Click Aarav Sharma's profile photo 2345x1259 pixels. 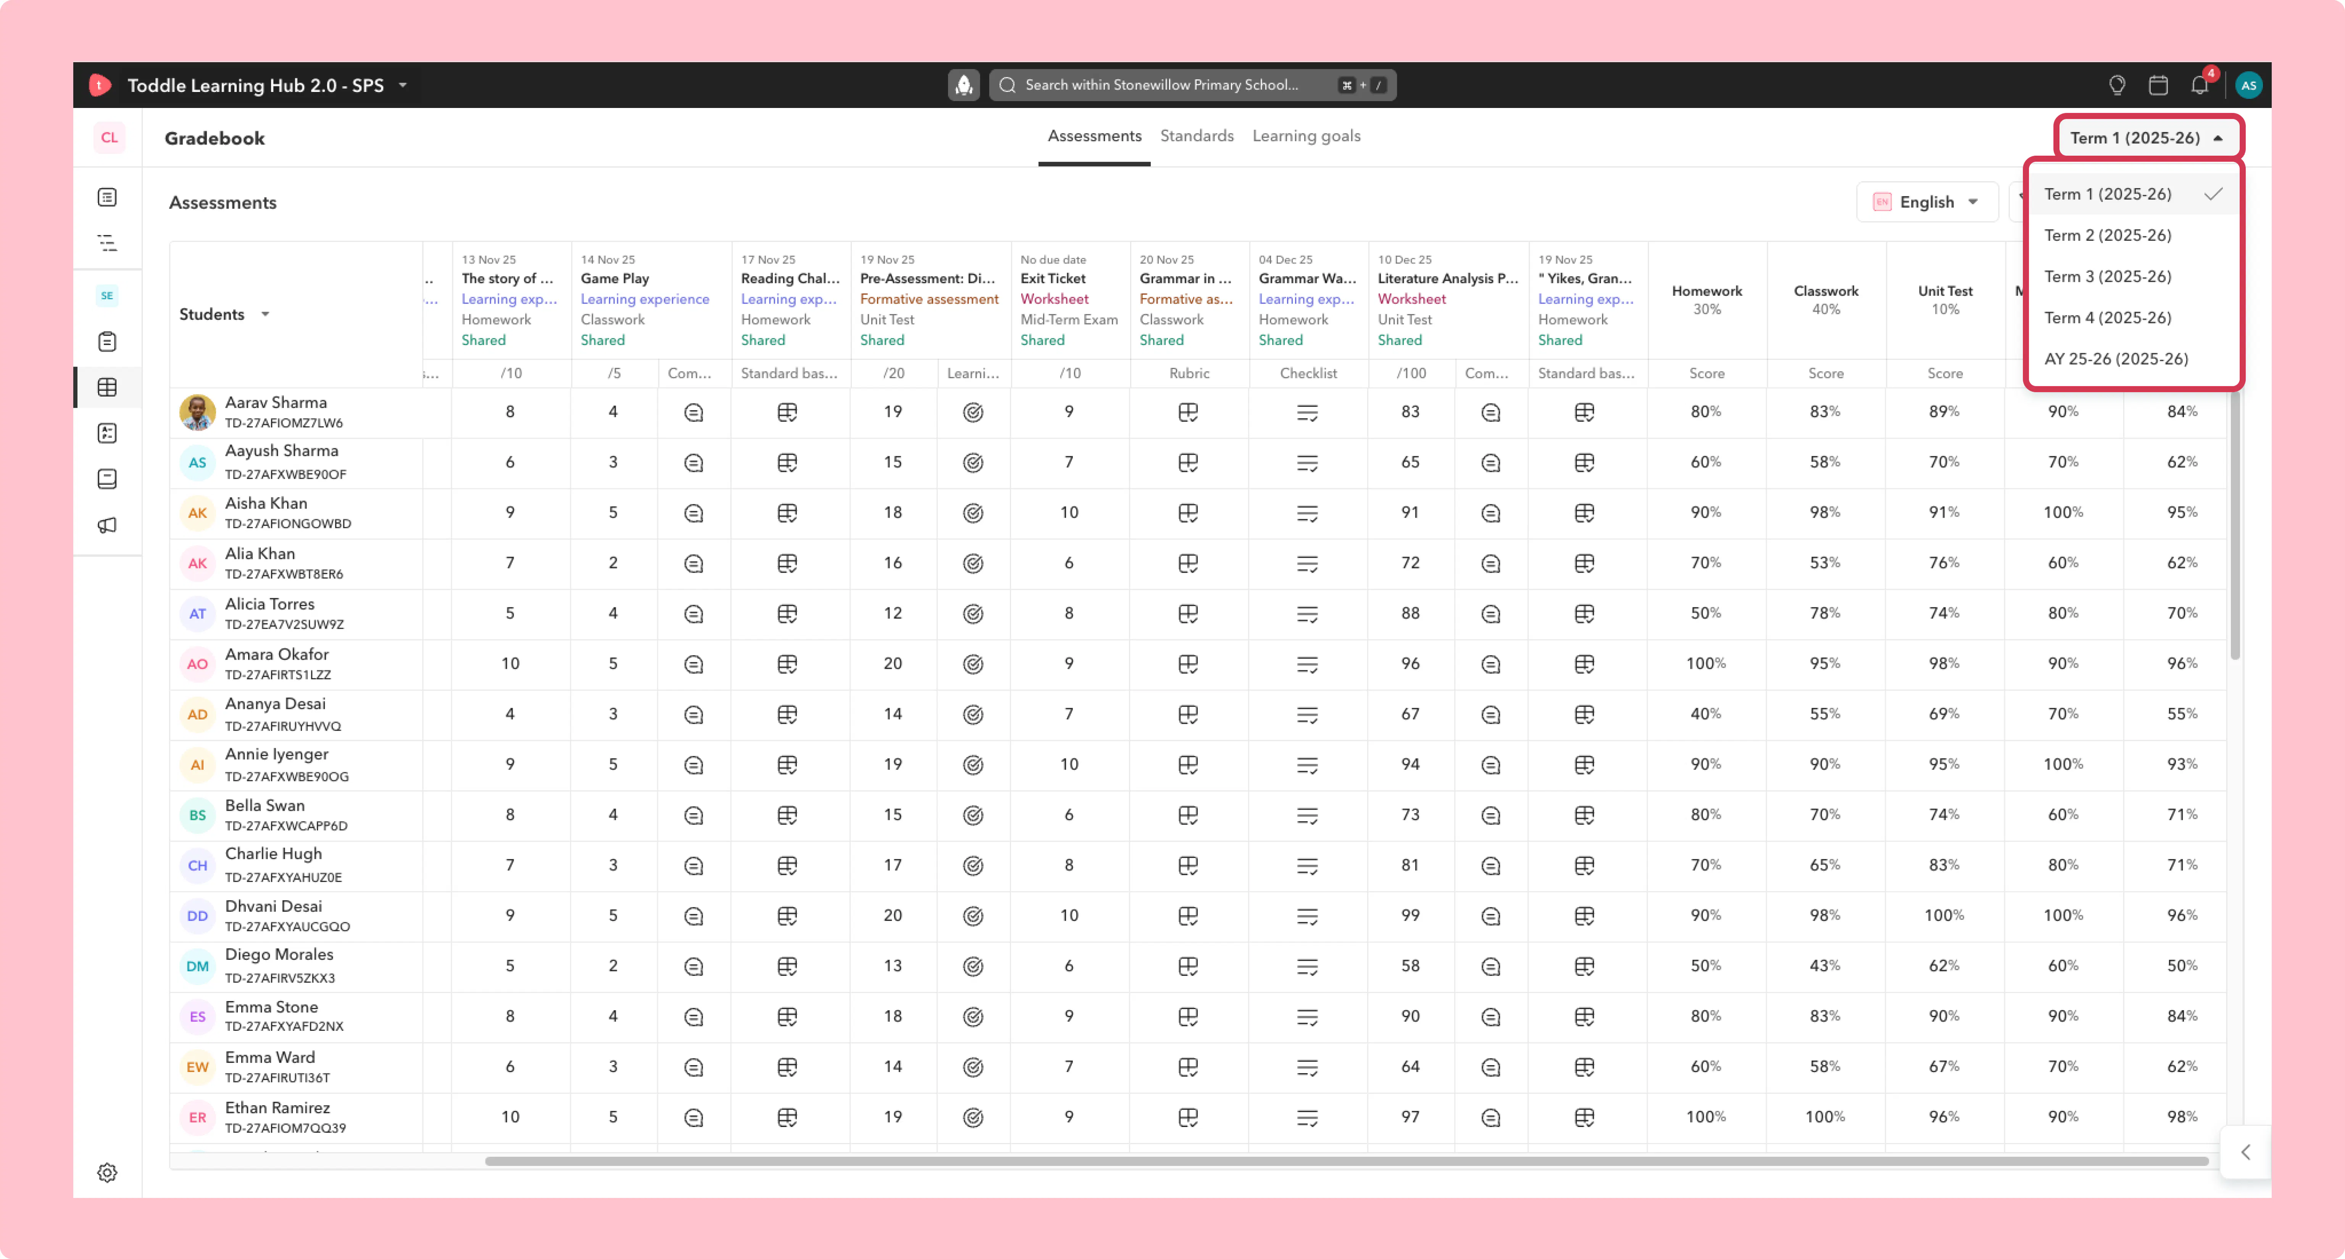coord(198,413)
